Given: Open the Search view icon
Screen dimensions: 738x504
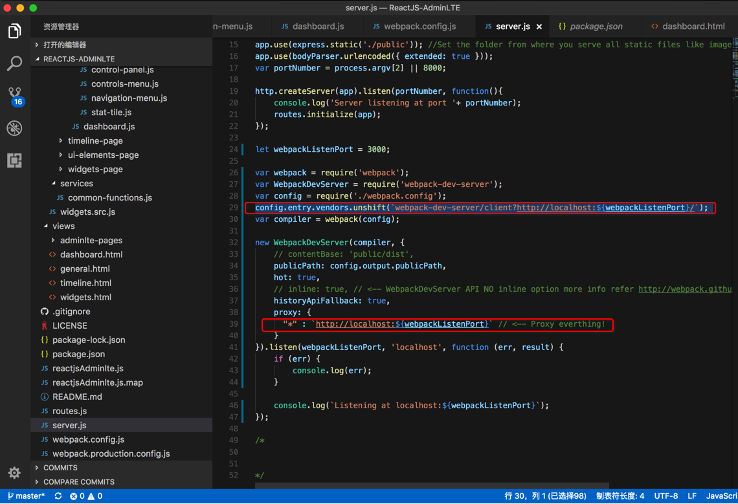Looking at the screenshot, I should tap(14, 63).
